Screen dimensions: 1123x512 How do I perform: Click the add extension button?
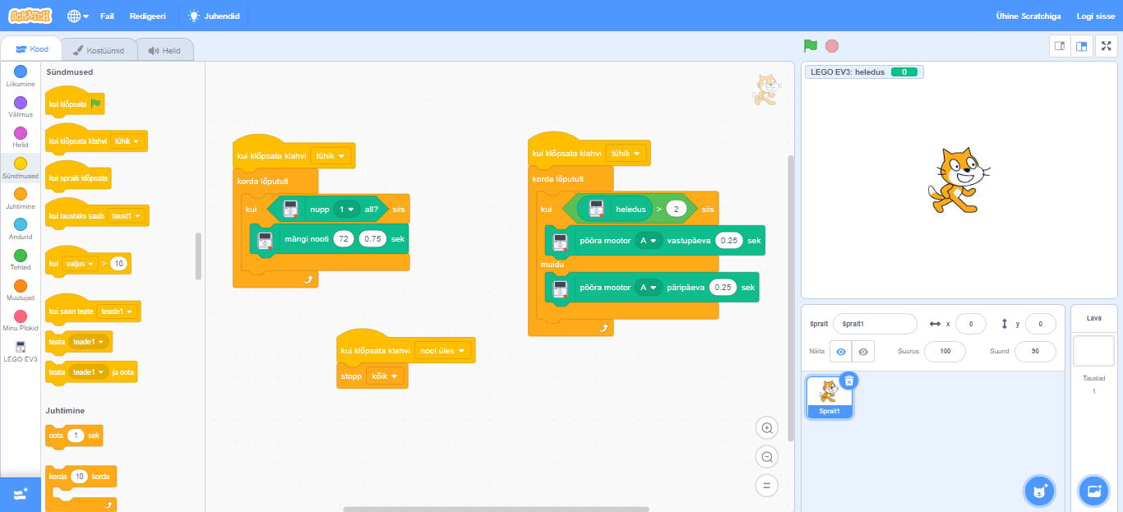[21, 494]
